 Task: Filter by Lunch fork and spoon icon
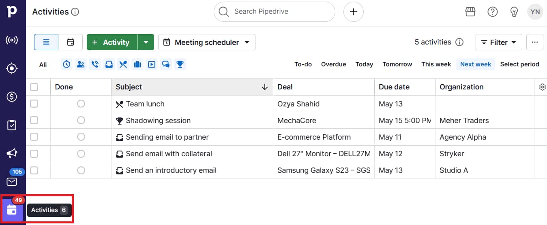click(x=123, y=64)
